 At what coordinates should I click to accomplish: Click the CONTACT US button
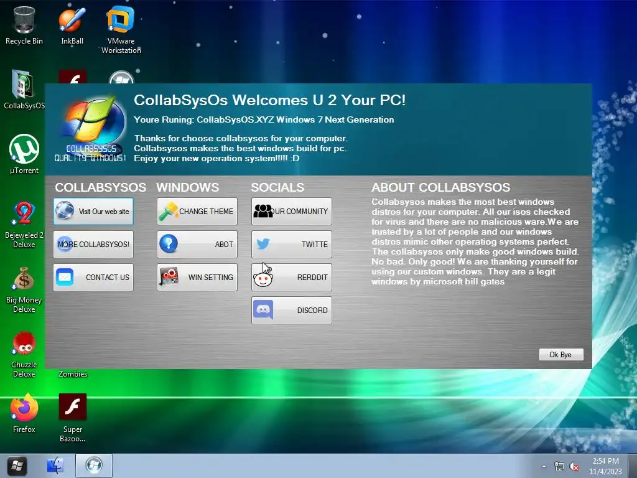(x=93, y=277)
